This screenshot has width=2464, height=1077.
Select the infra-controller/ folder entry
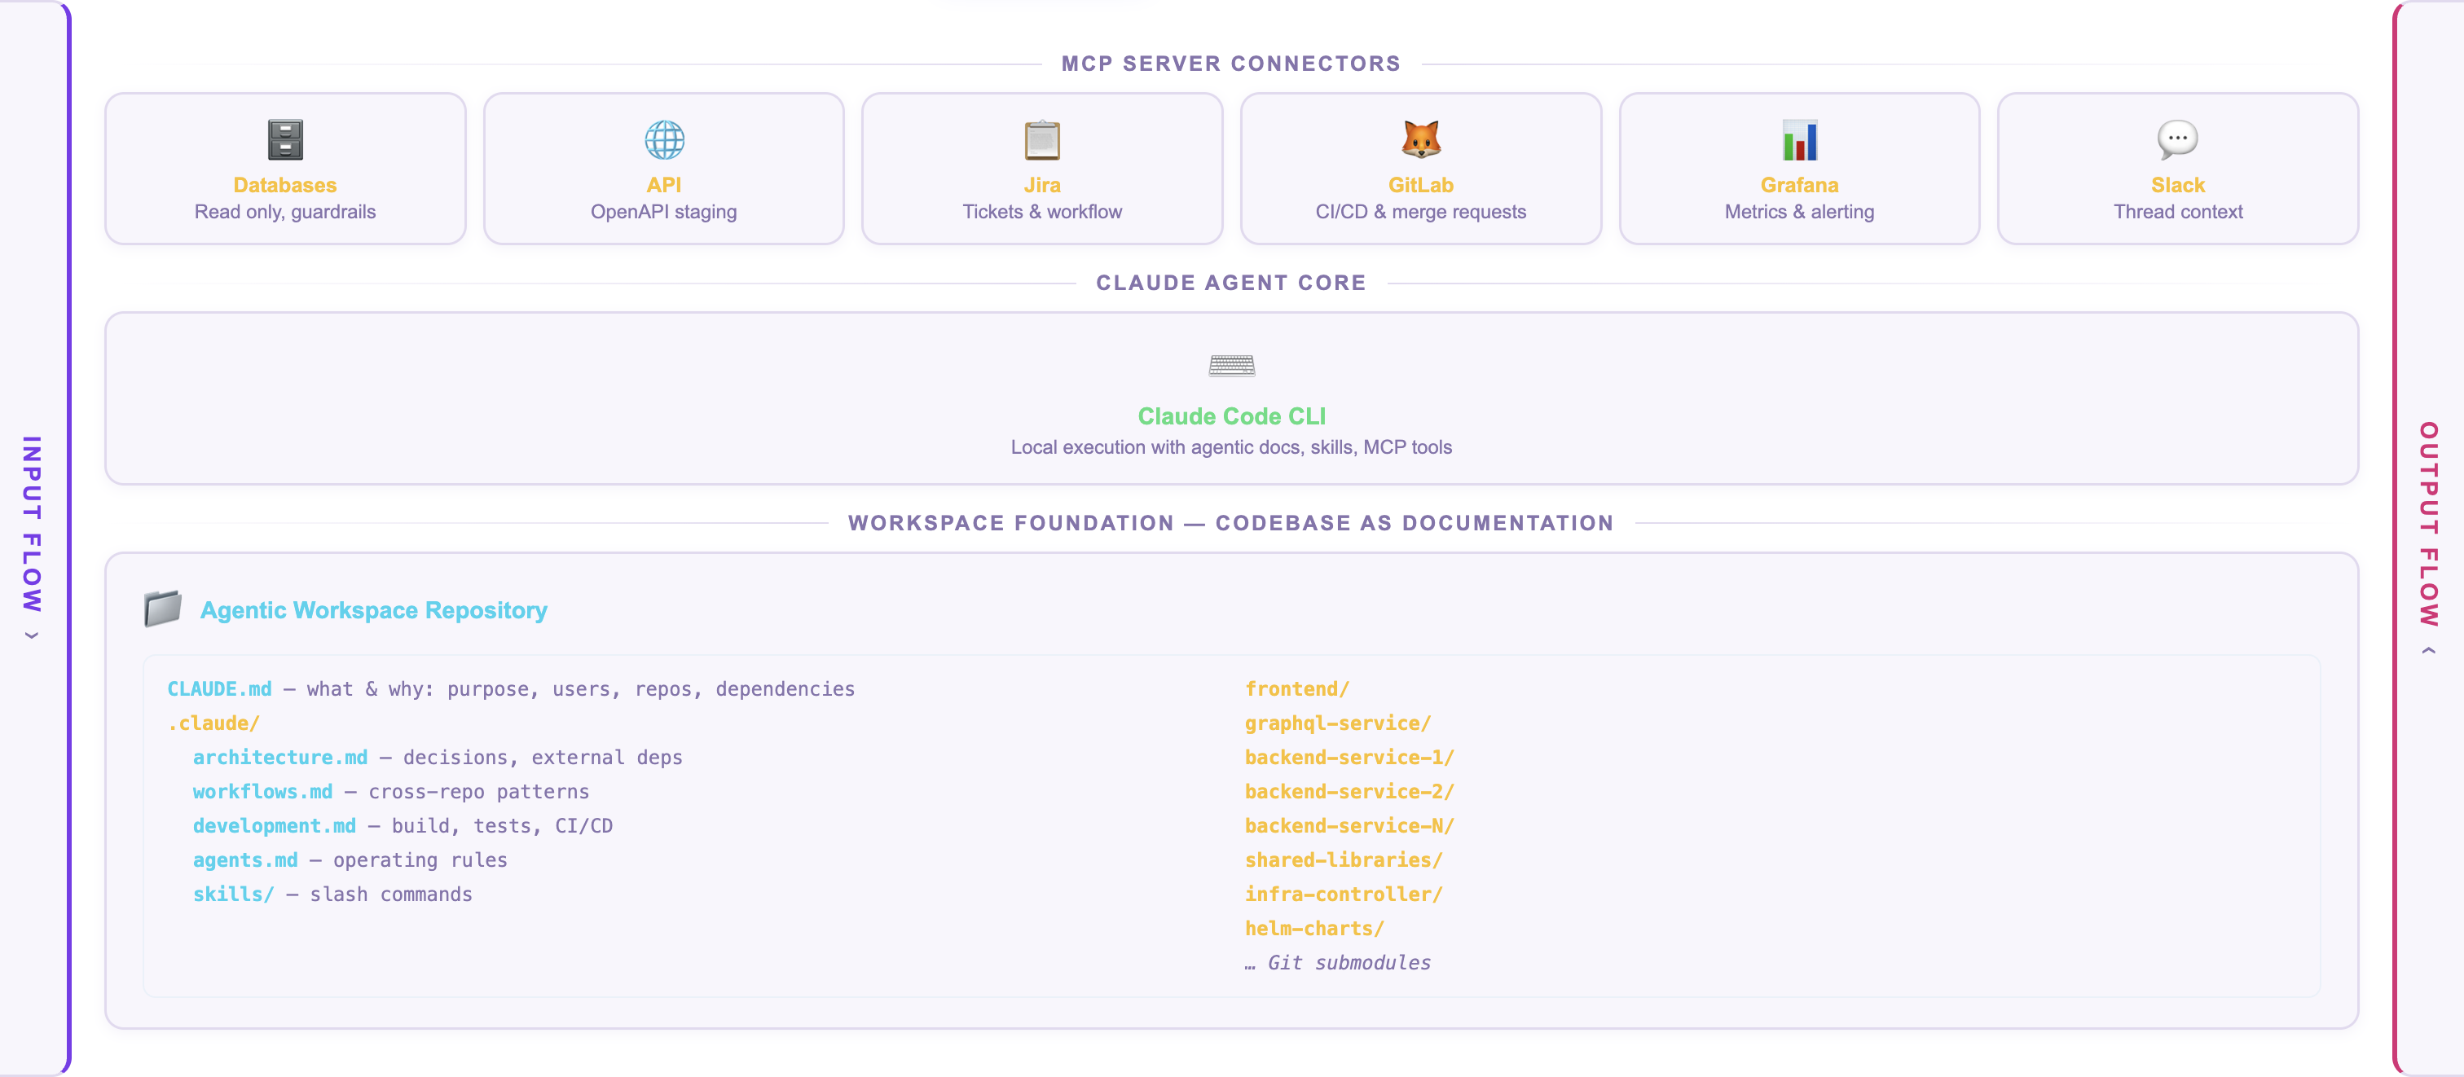click(1342, 894)
